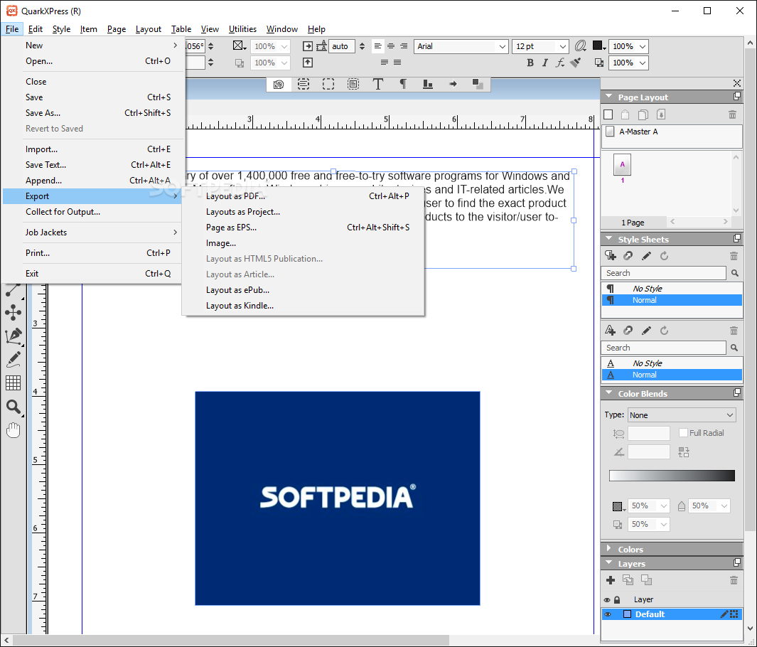Add new character style sheet icon

coord(611,331)
